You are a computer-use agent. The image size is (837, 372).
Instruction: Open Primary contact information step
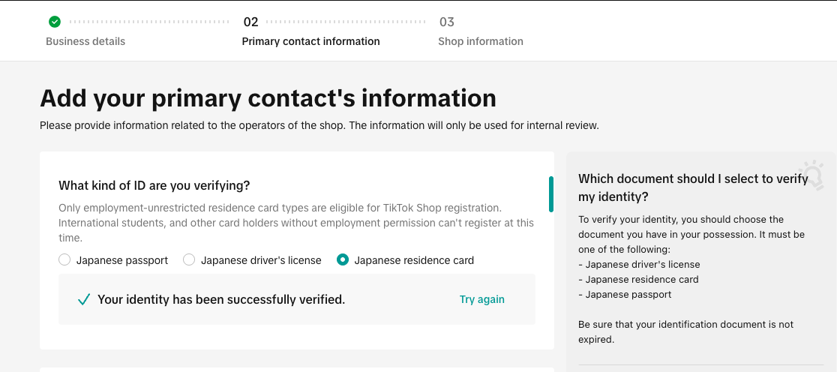click(310, 42)
